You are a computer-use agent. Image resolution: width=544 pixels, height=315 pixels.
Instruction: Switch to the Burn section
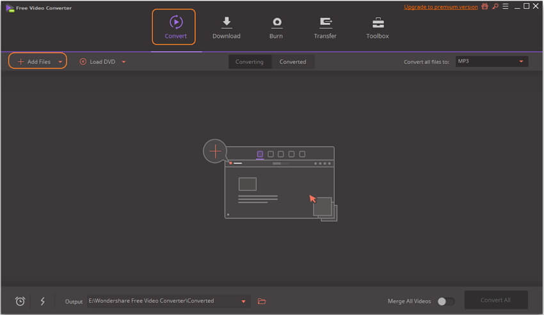pos(276,27)
